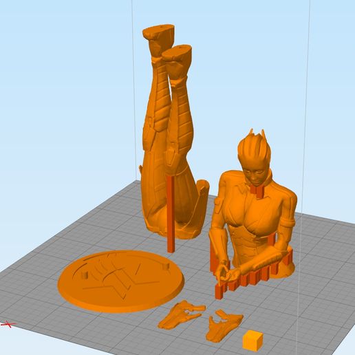Select the small cube on build plate

[x=252, y=341]
